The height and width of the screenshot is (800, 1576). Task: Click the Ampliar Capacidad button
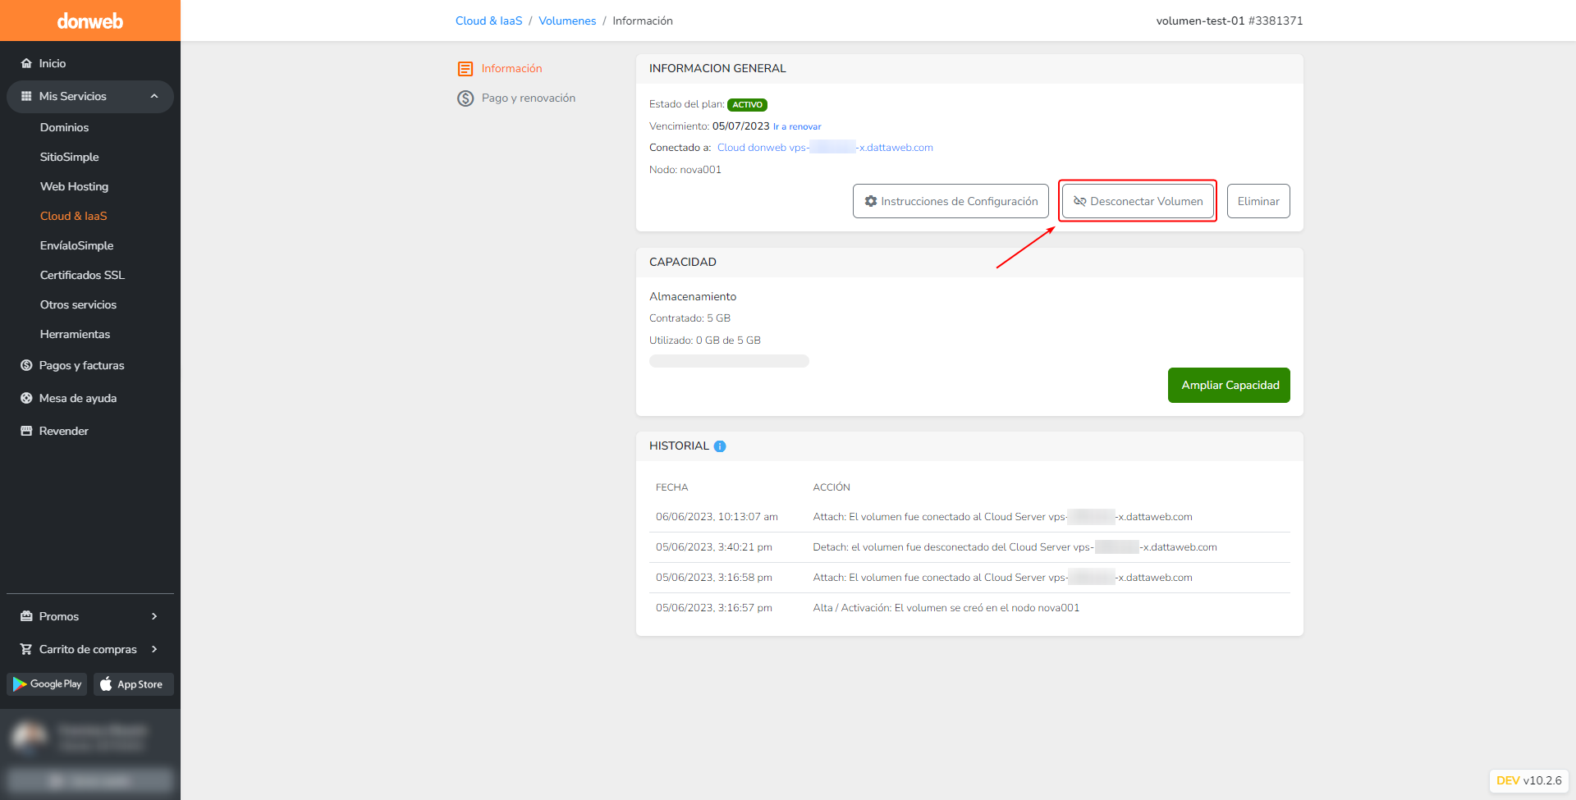pos(1229,385)
